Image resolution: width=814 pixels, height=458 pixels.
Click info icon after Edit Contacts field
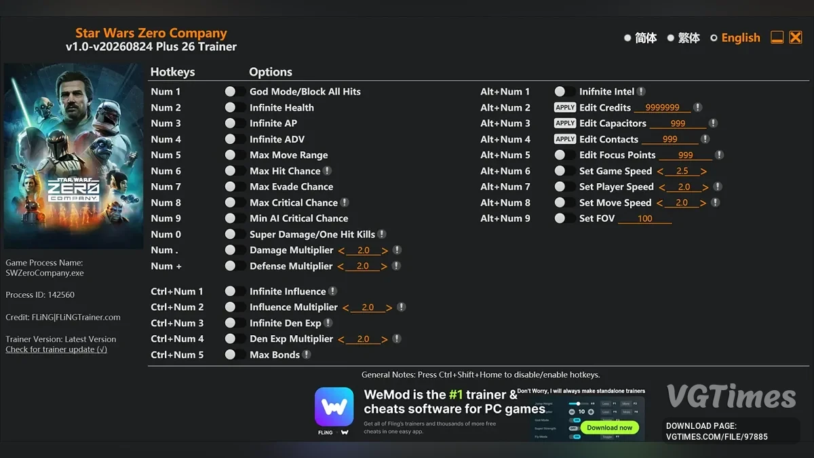705,139
